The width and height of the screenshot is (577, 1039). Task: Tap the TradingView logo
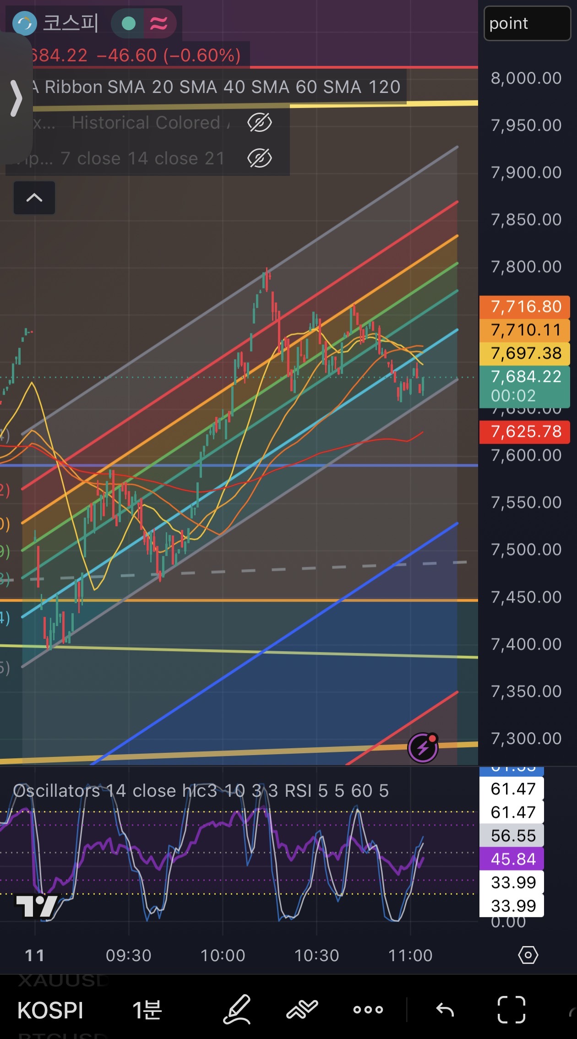[37, 906]
